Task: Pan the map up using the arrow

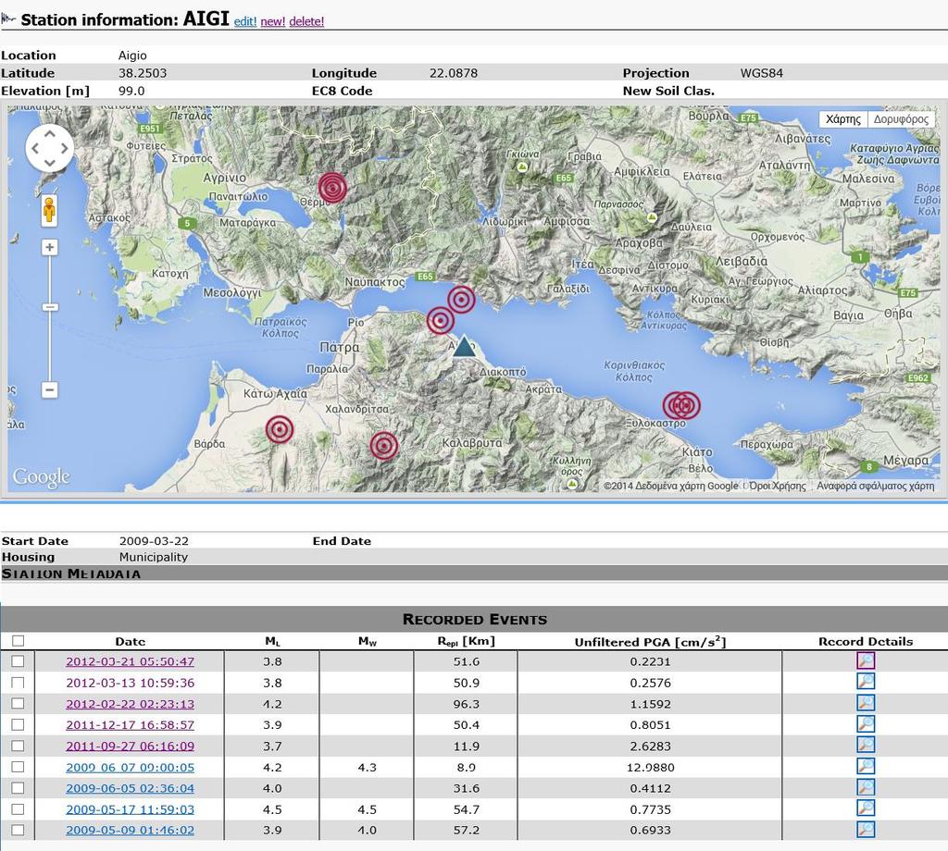Action: (50, 134)
